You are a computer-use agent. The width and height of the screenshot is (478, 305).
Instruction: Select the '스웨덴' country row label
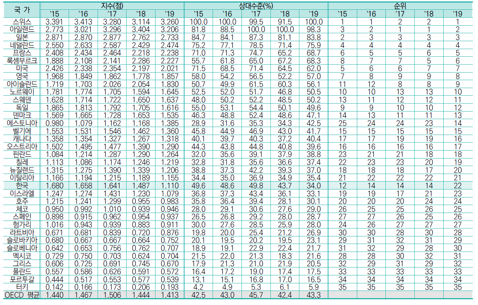(x=22, y=100)
